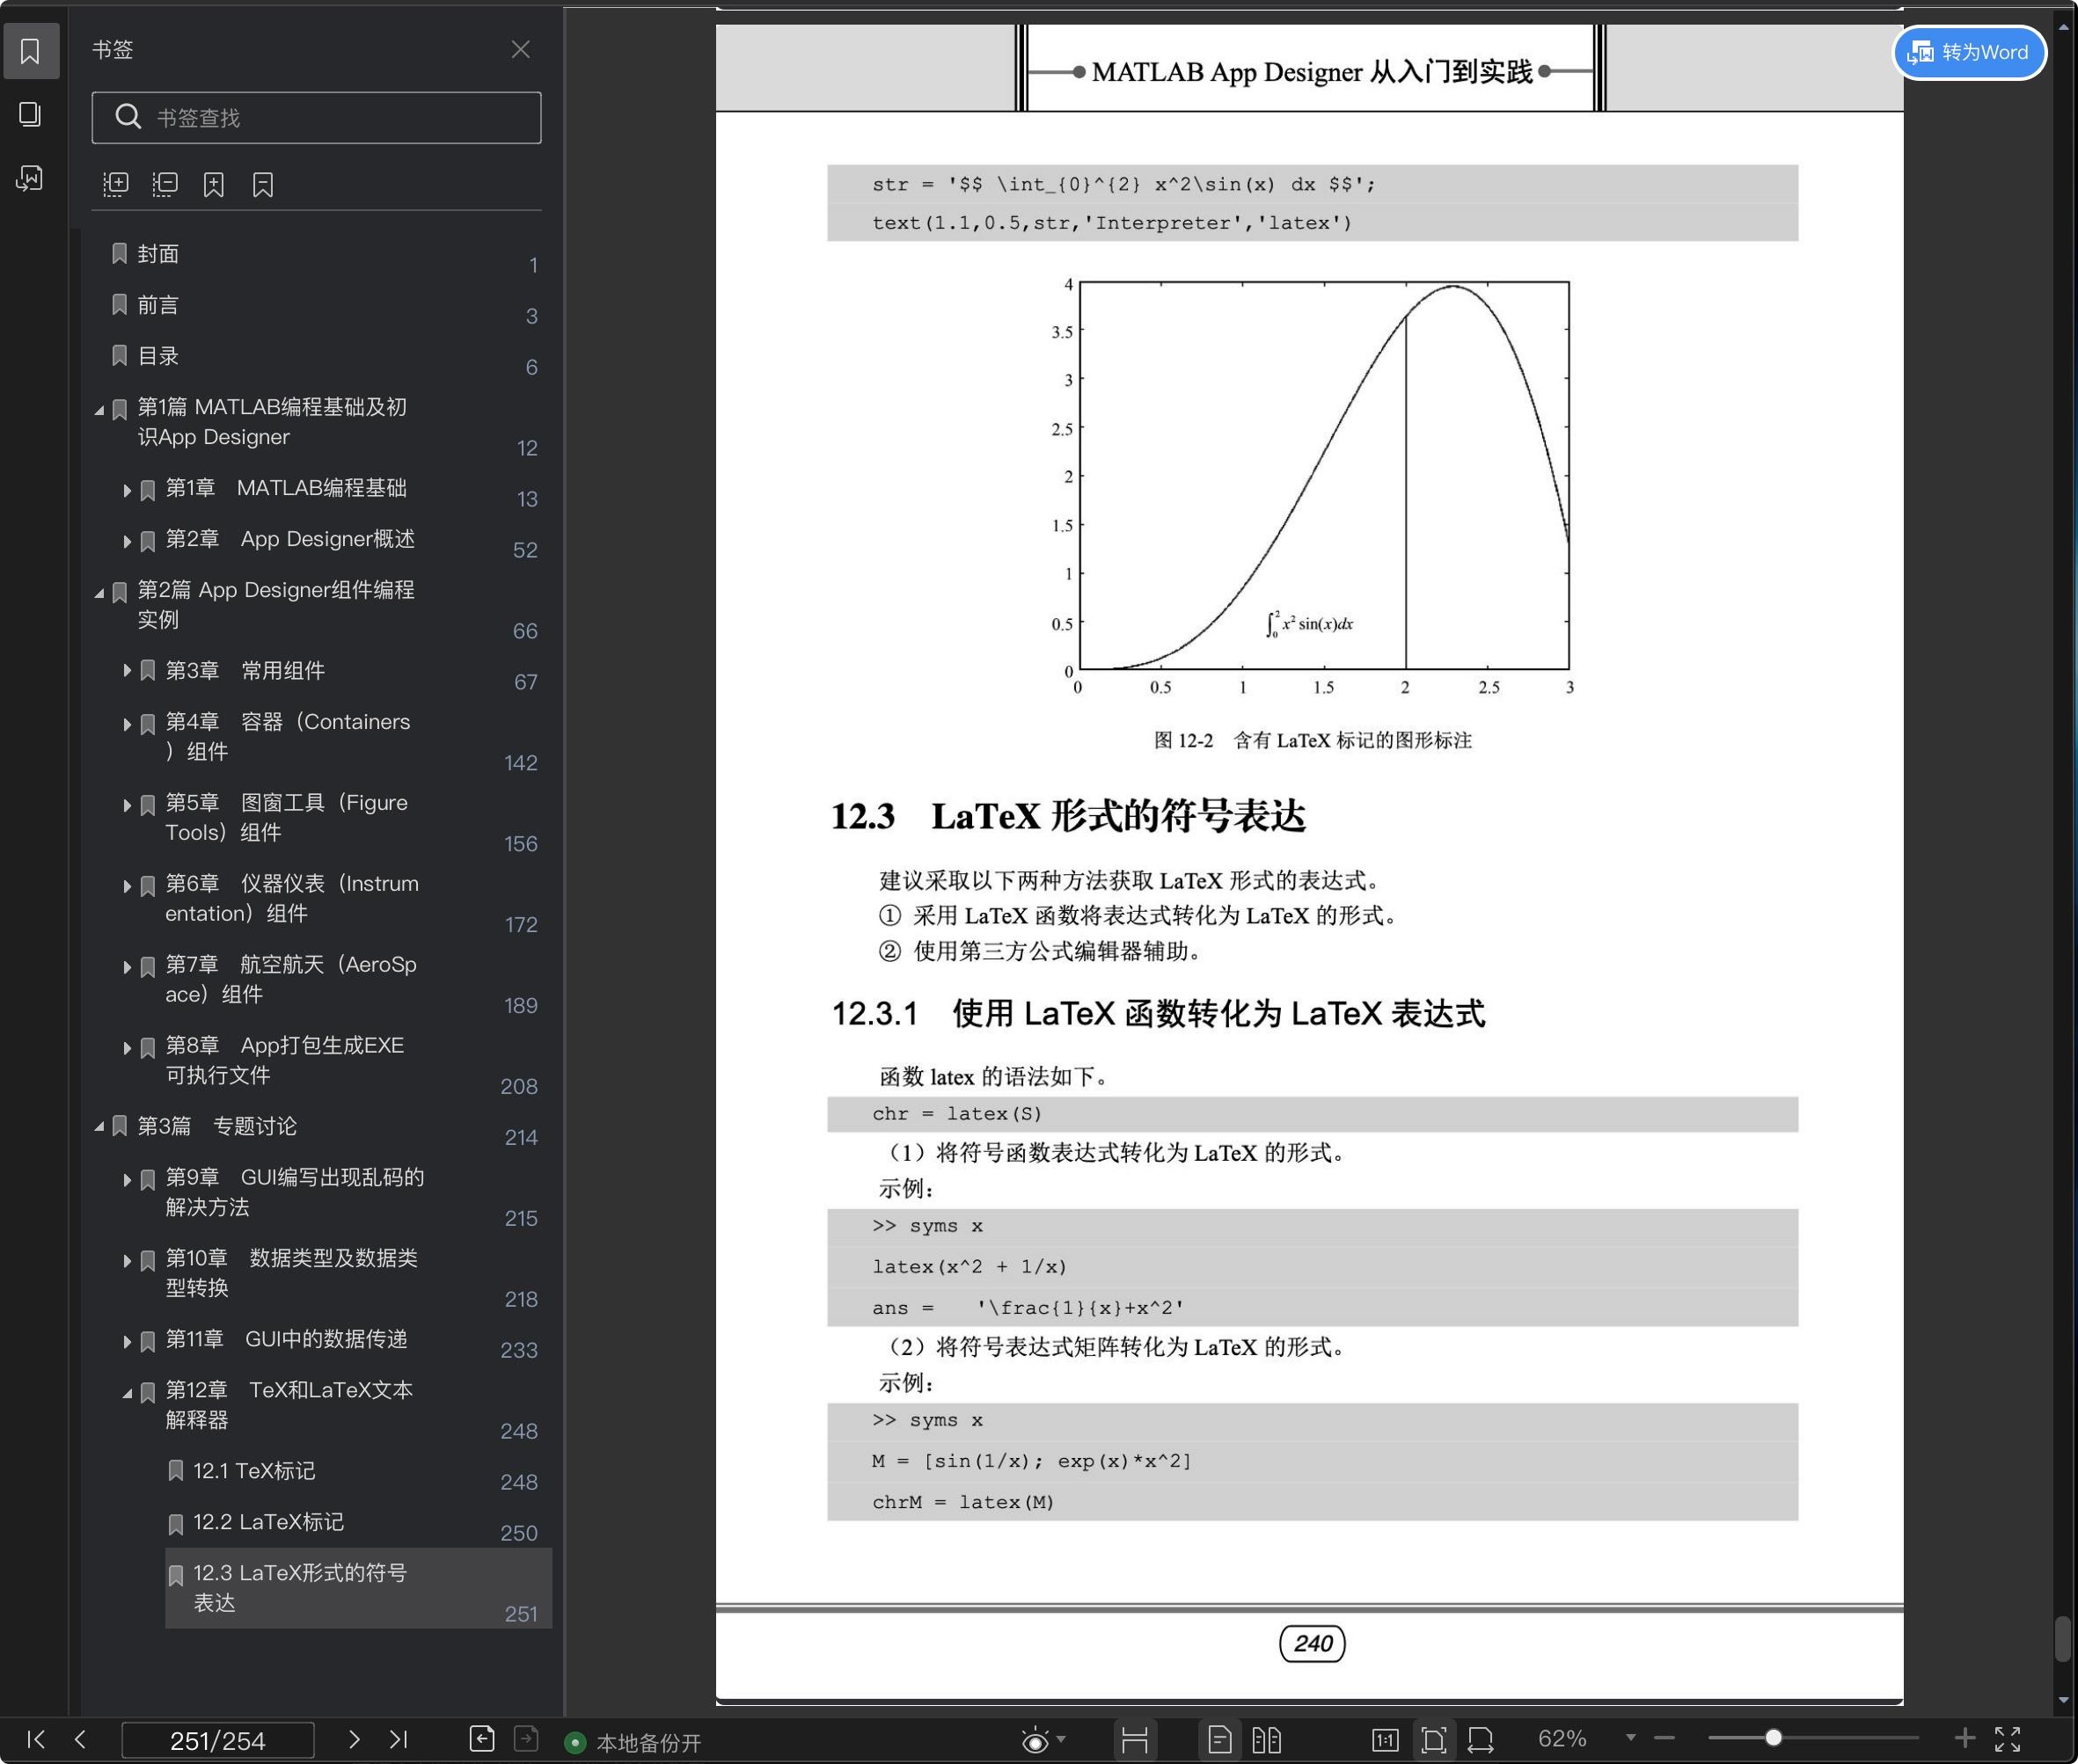Select bookmark 12.2 LaTeX标记
The image size is (2078, 1764).
click(268, 1522)
